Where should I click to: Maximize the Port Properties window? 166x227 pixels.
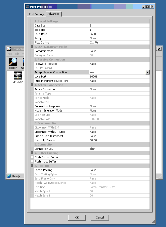coord(148,7)
